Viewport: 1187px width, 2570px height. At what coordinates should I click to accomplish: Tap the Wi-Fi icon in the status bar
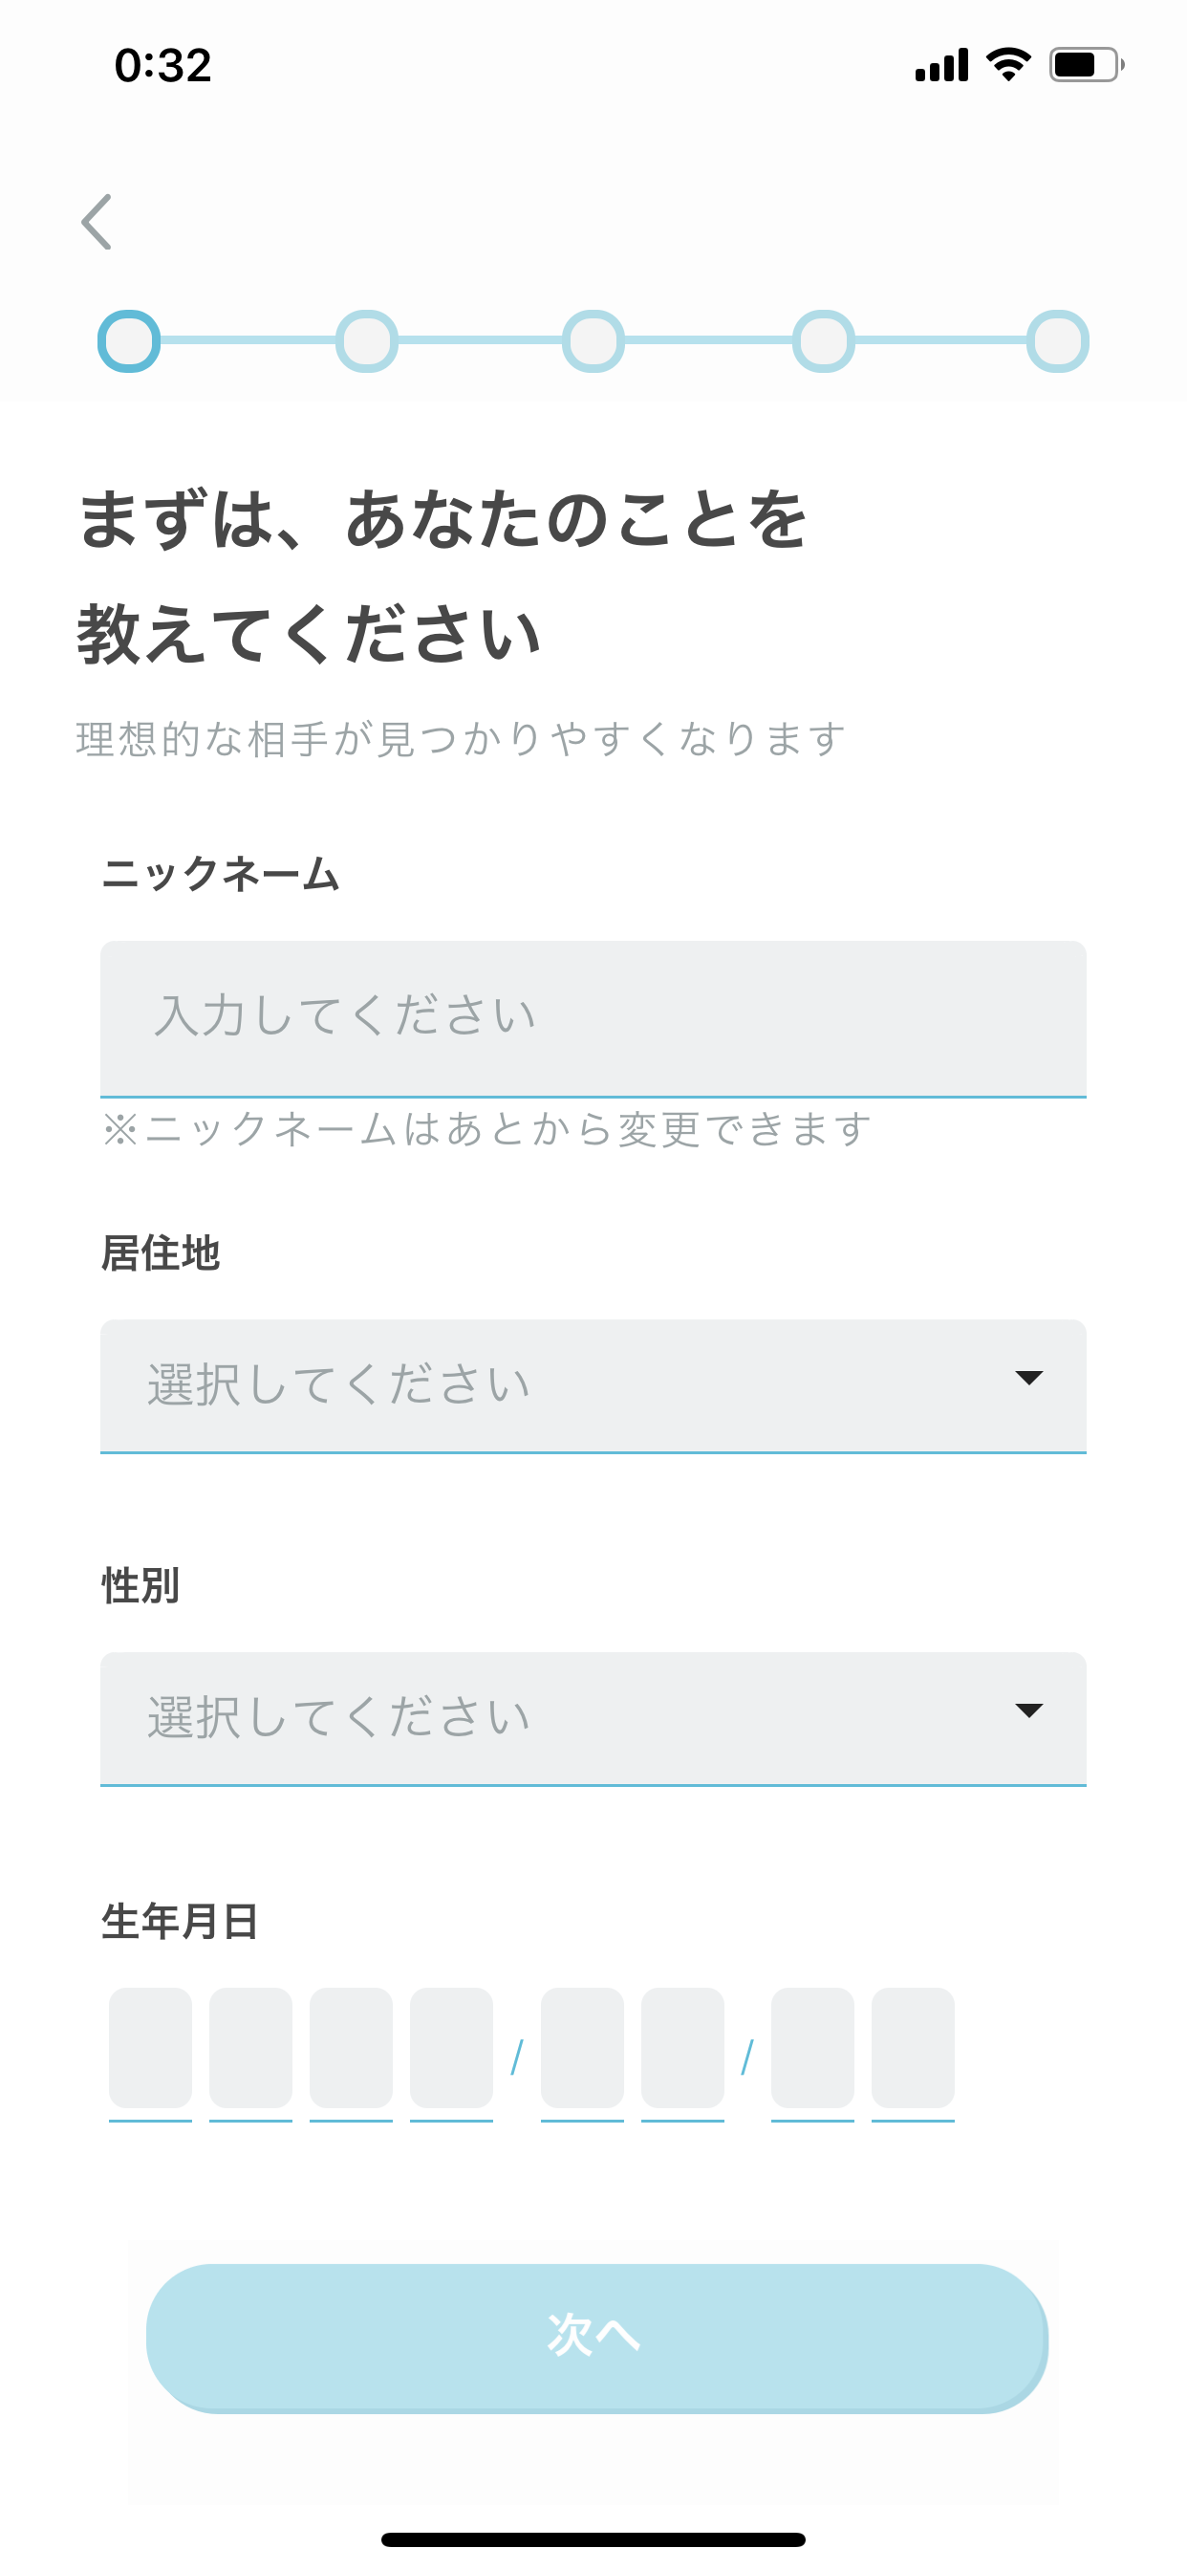[1007, 64]
